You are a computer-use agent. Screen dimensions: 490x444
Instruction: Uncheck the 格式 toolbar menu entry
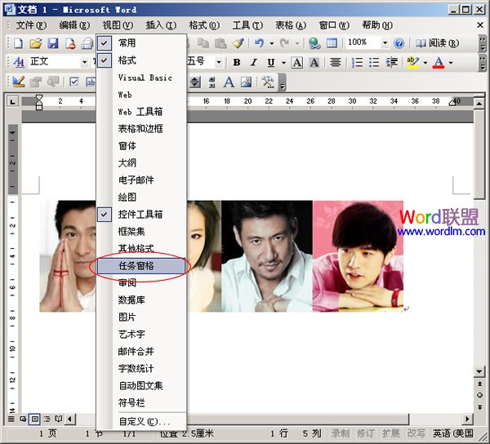tap(127, 60)
